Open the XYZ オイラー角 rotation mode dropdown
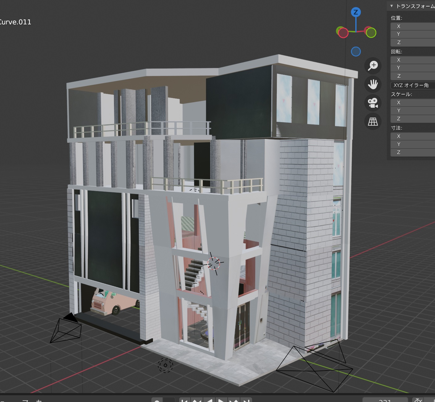435x402 pixels. coord(413,85)
